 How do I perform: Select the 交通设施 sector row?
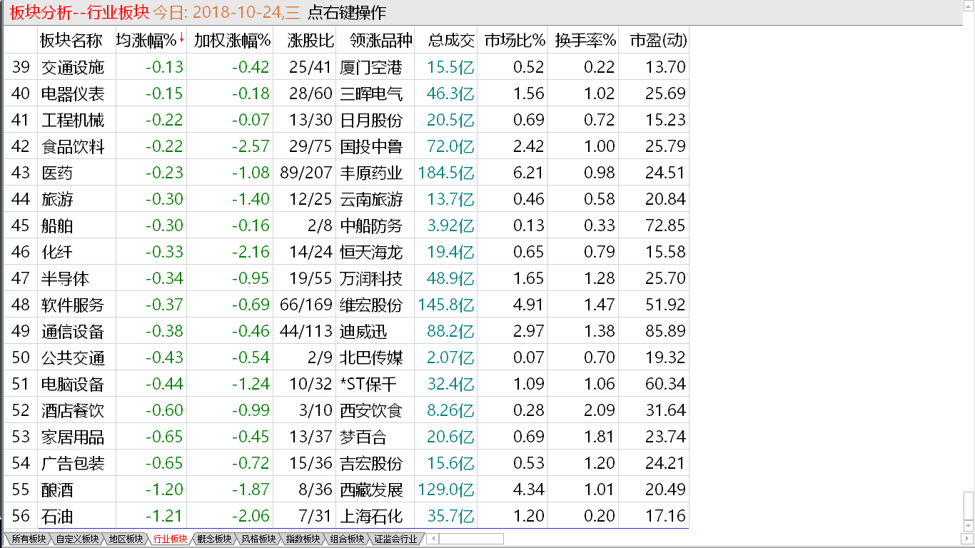tap(345, 67)
